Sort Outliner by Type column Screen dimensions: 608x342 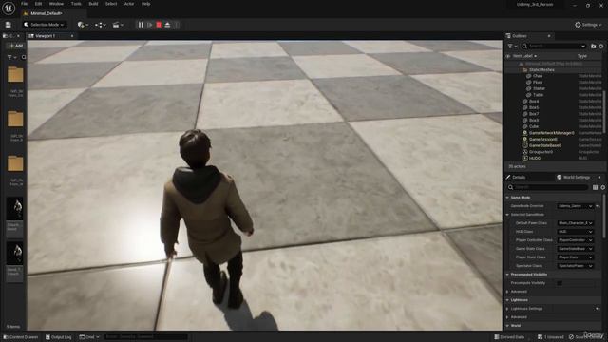coord(582,56)
